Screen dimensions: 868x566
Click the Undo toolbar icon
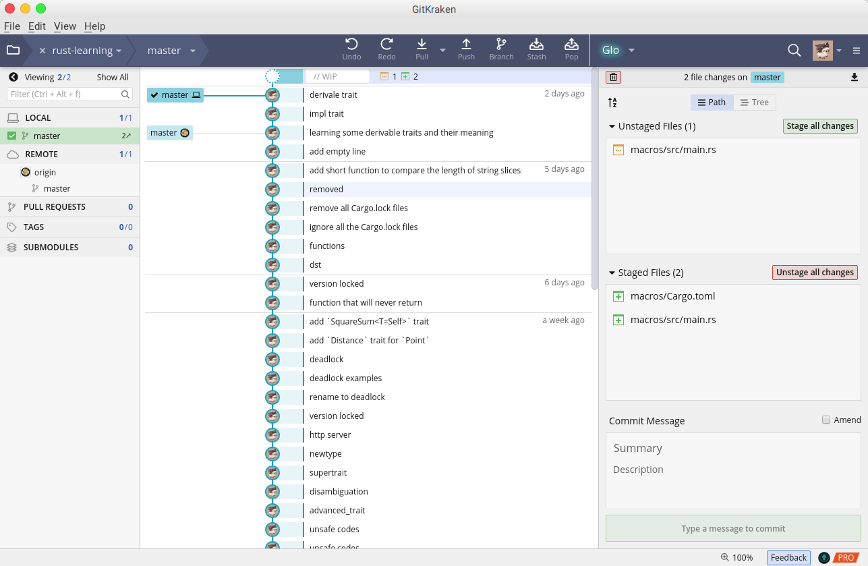[351, 45]
